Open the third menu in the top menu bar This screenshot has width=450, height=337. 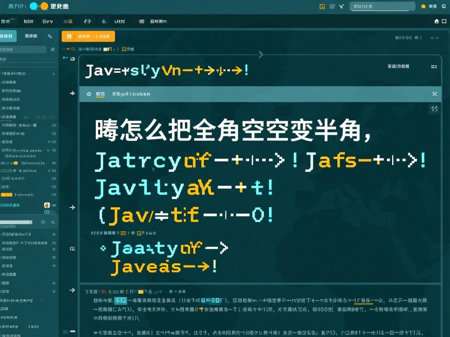pyautogui.click(x=48, y=21)
